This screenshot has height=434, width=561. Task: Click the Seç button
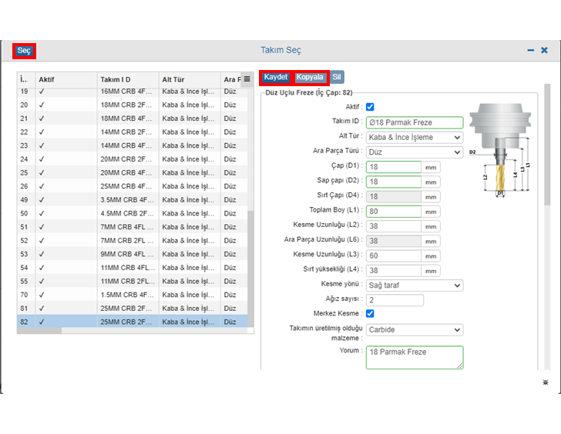24,51
